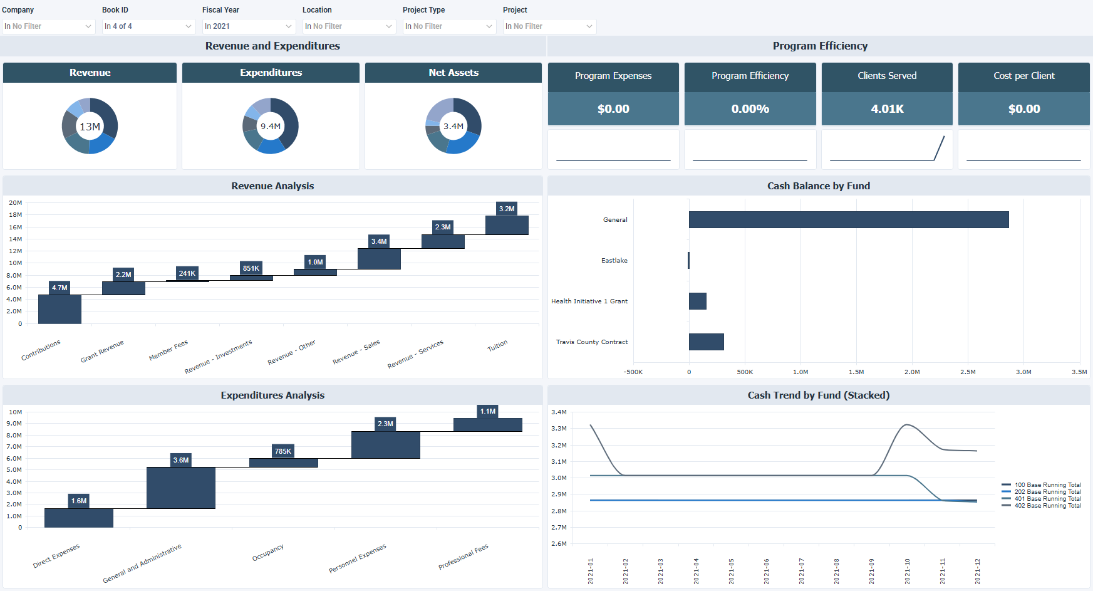This screenshot has width=1093, height=591.
Task: Open the Company filter dropdown
Action: [48, 26]
